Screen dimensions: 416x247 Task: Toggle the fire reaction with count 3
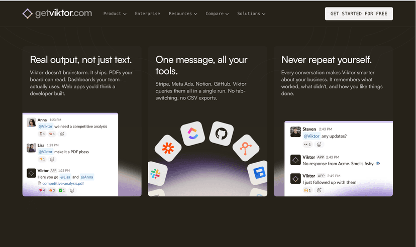(x=52, y=190)
